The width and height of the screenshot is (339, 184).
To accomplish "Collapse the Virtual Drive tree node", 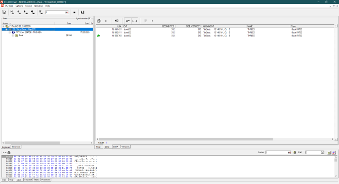I will 6,29.
